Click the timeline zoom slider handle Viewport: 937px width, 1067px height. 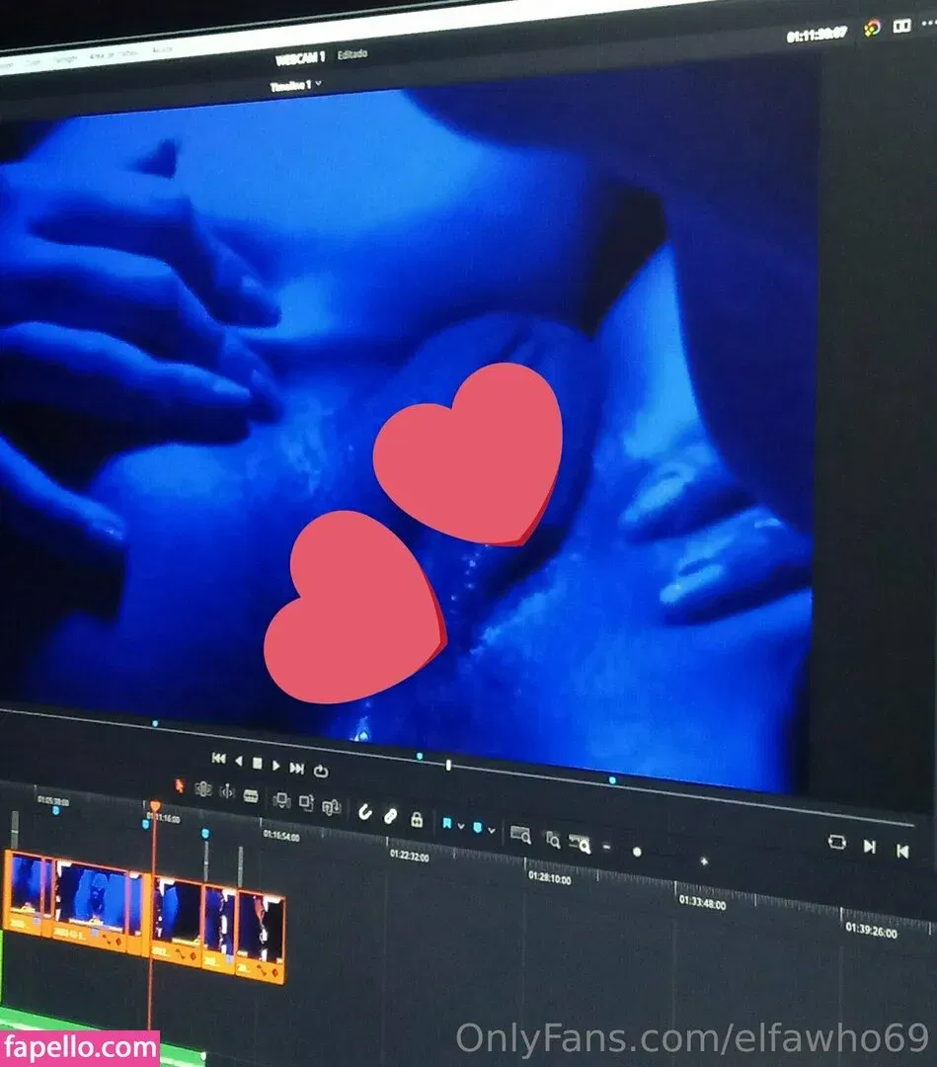(x=637, y=852)
